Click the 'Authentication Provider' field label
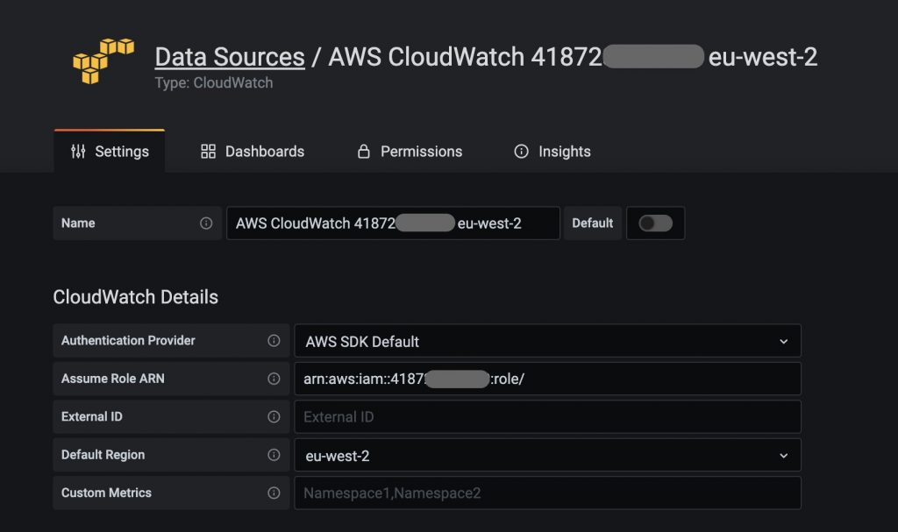898x532 pixels. (x=128, y=341)
